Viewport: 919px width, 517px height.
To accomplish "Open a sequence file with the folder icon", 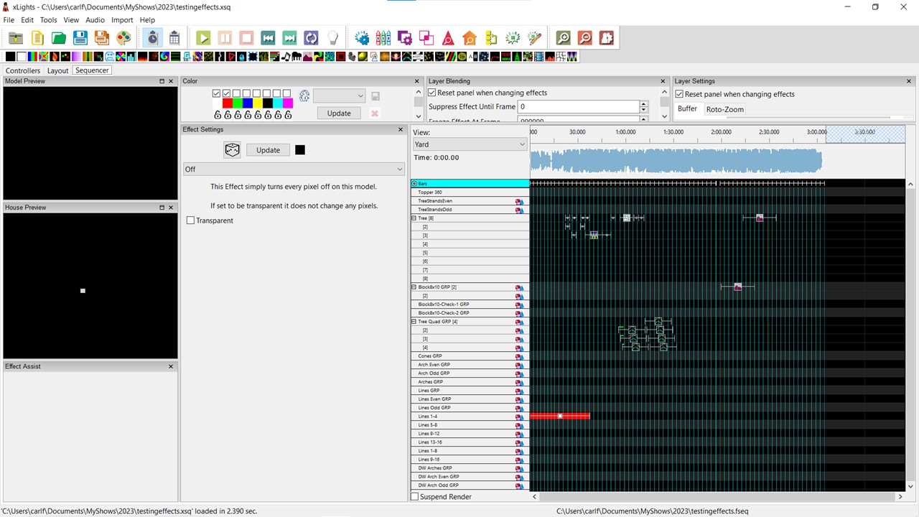I will [x=58, y=37].
